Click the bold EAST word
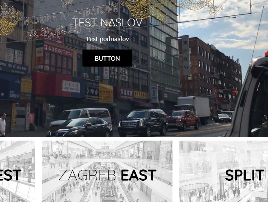This screenshot has width=268, height=203. click(138, 175)
